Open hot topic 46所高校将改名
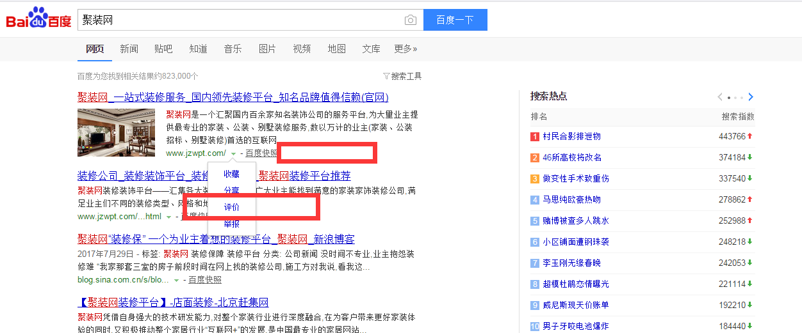Screen dimensions: 802x333 (x=572, y=158)
